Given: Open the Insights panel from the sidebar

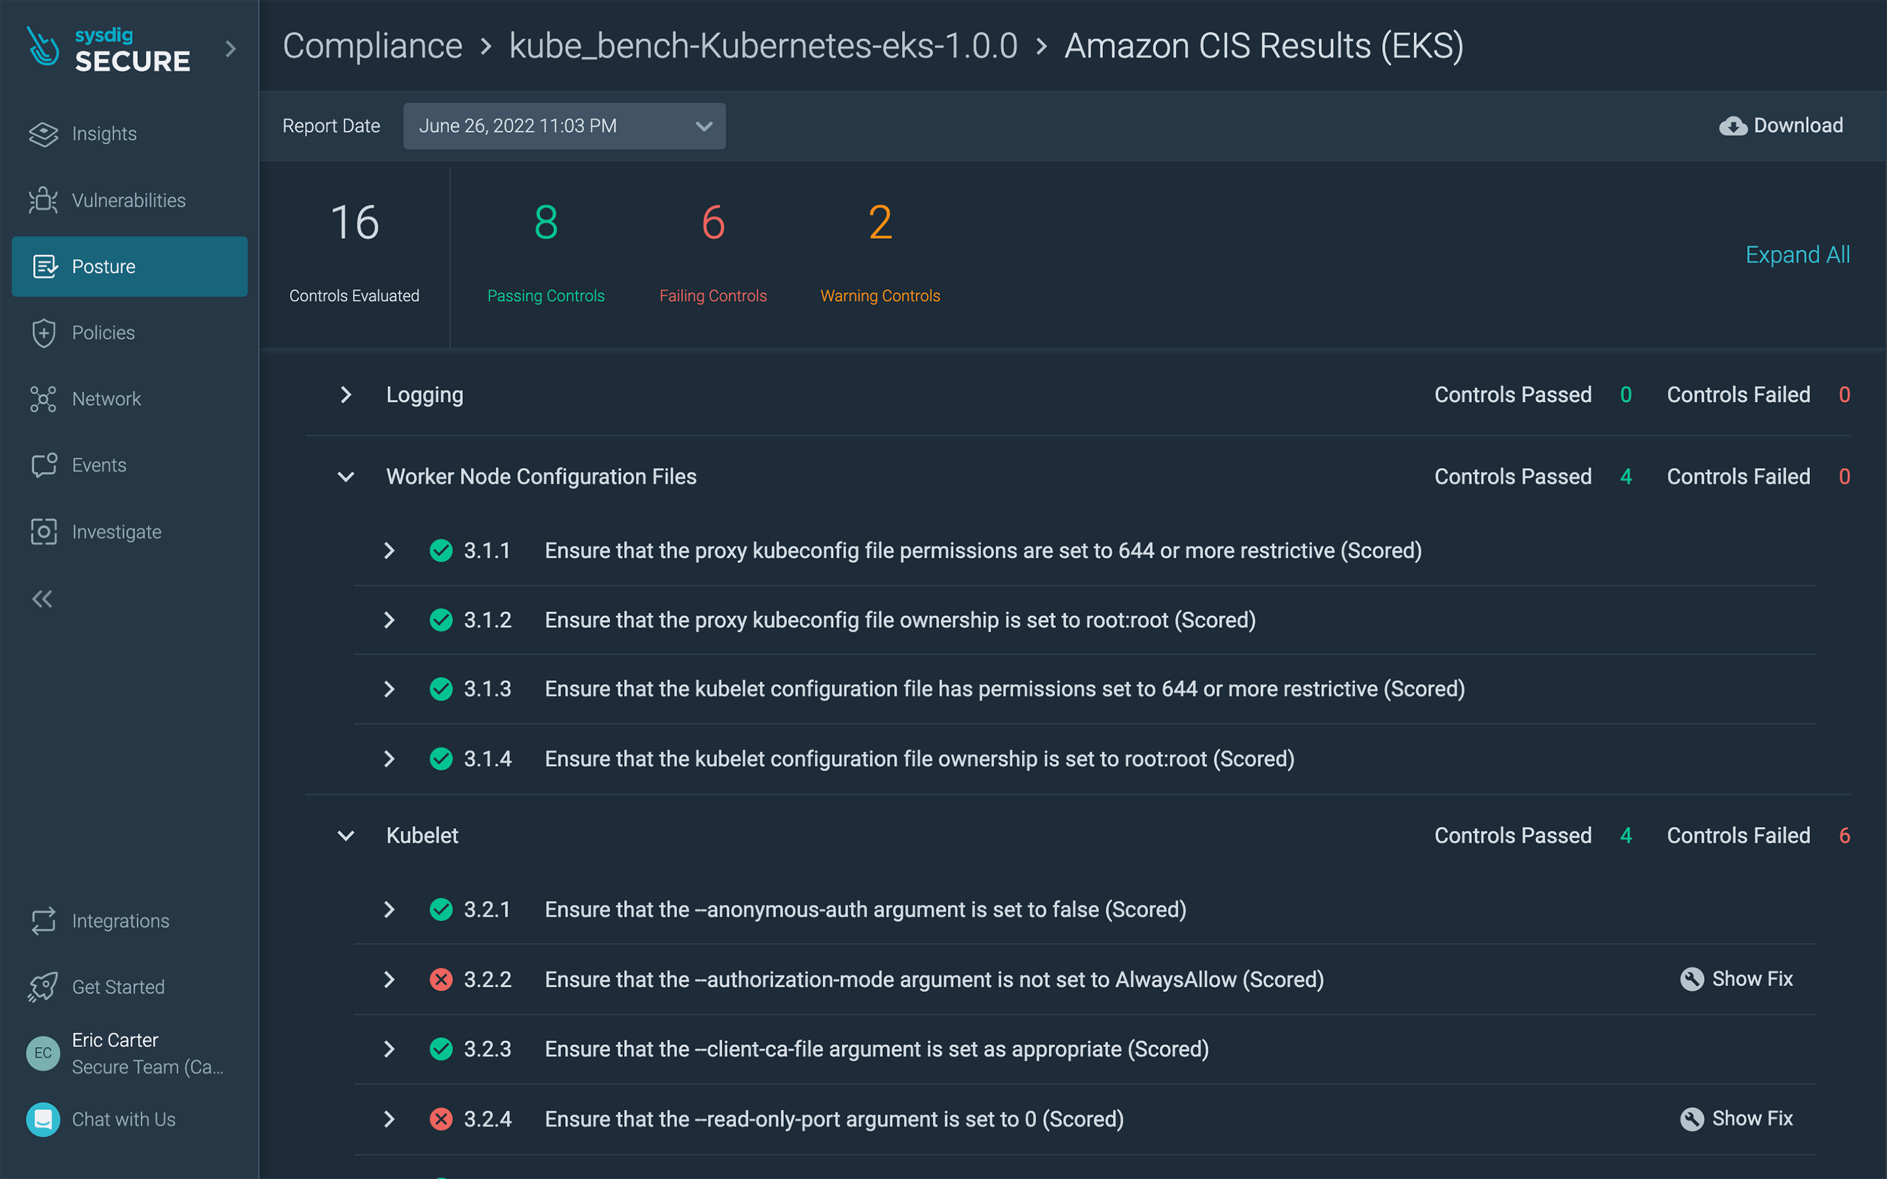Looking at the screenshot, I should pos(105,133).
